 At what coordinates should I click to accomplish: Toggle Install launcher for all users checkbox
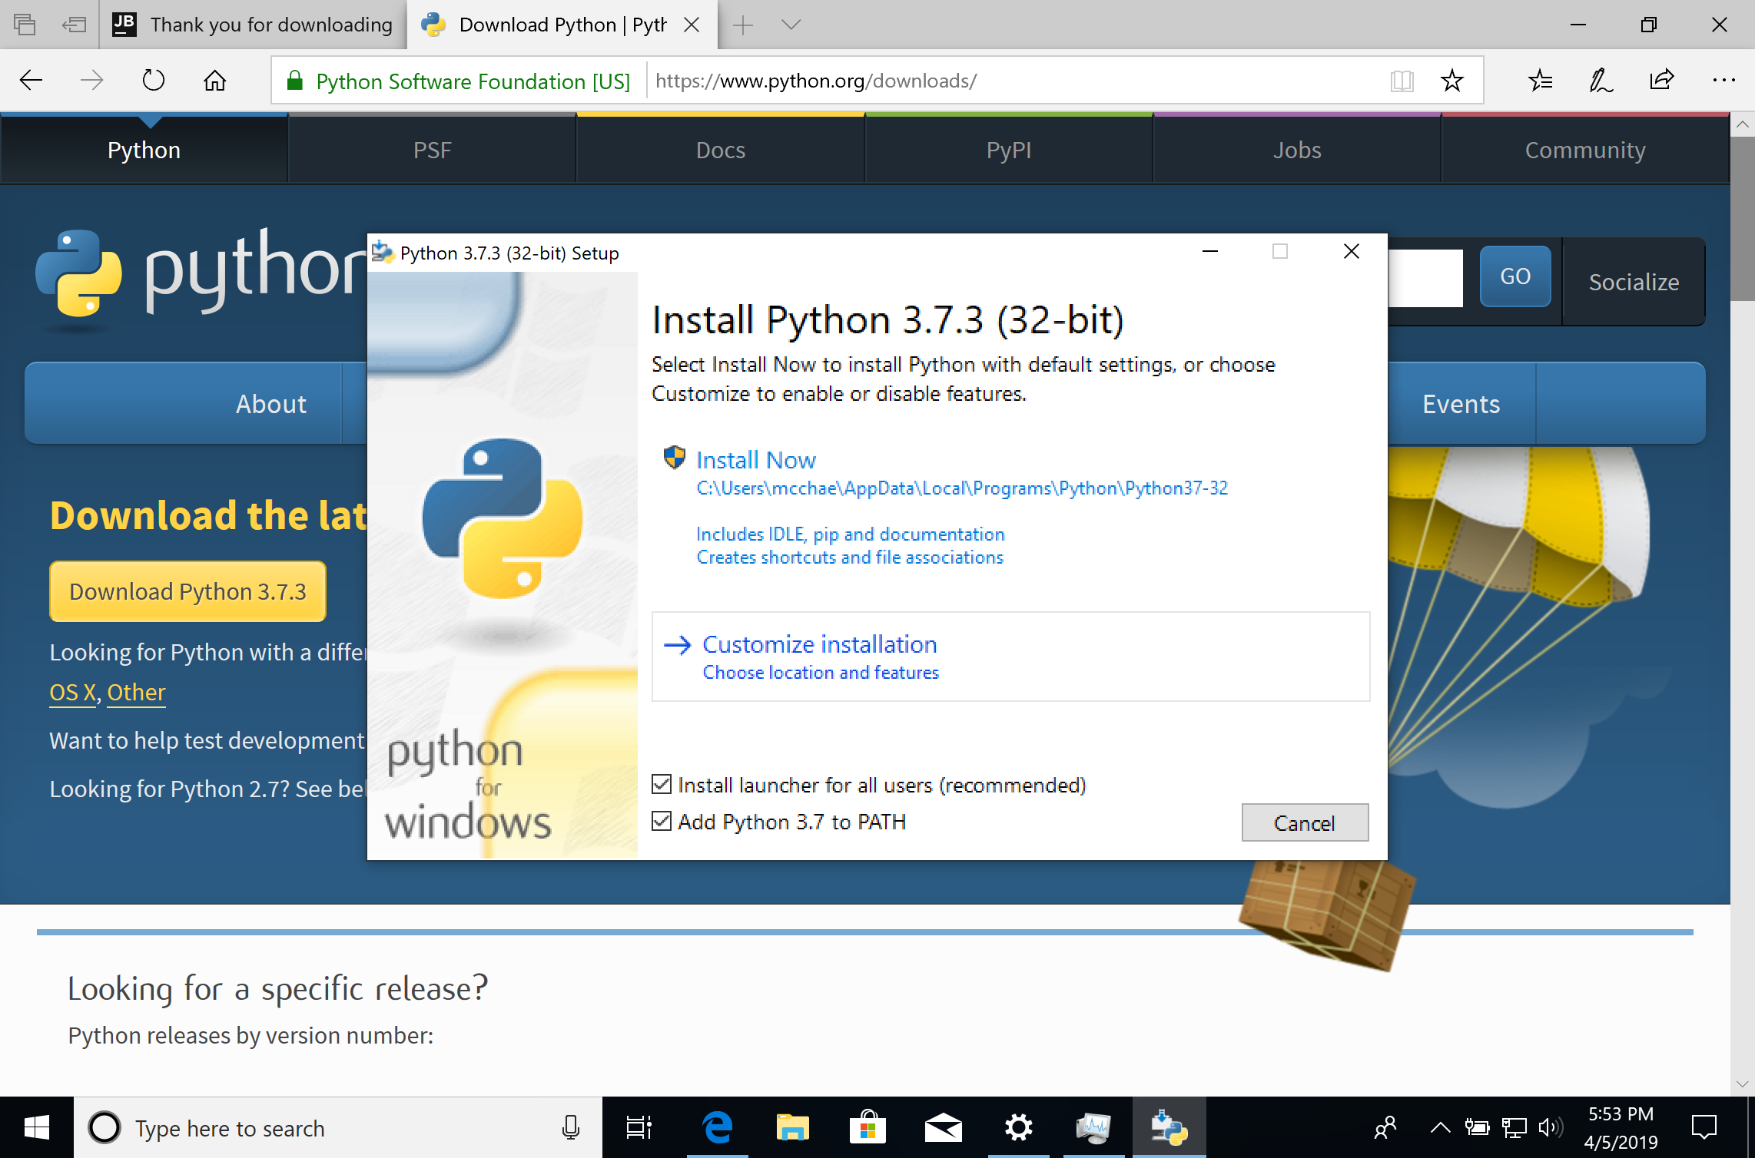[x=661, y=785]
